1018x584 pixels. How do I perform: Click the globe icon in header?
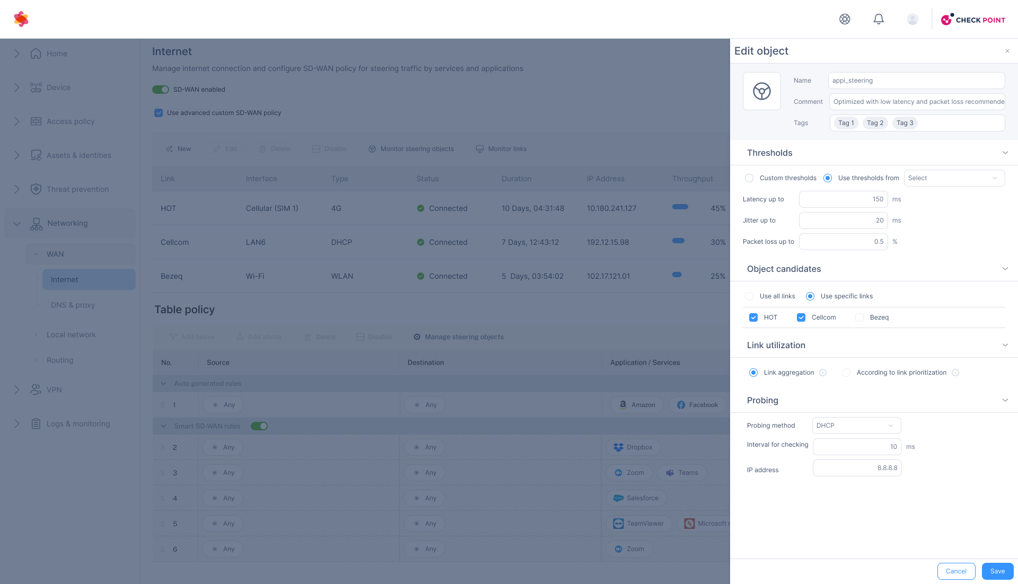[x=845, y=19]
